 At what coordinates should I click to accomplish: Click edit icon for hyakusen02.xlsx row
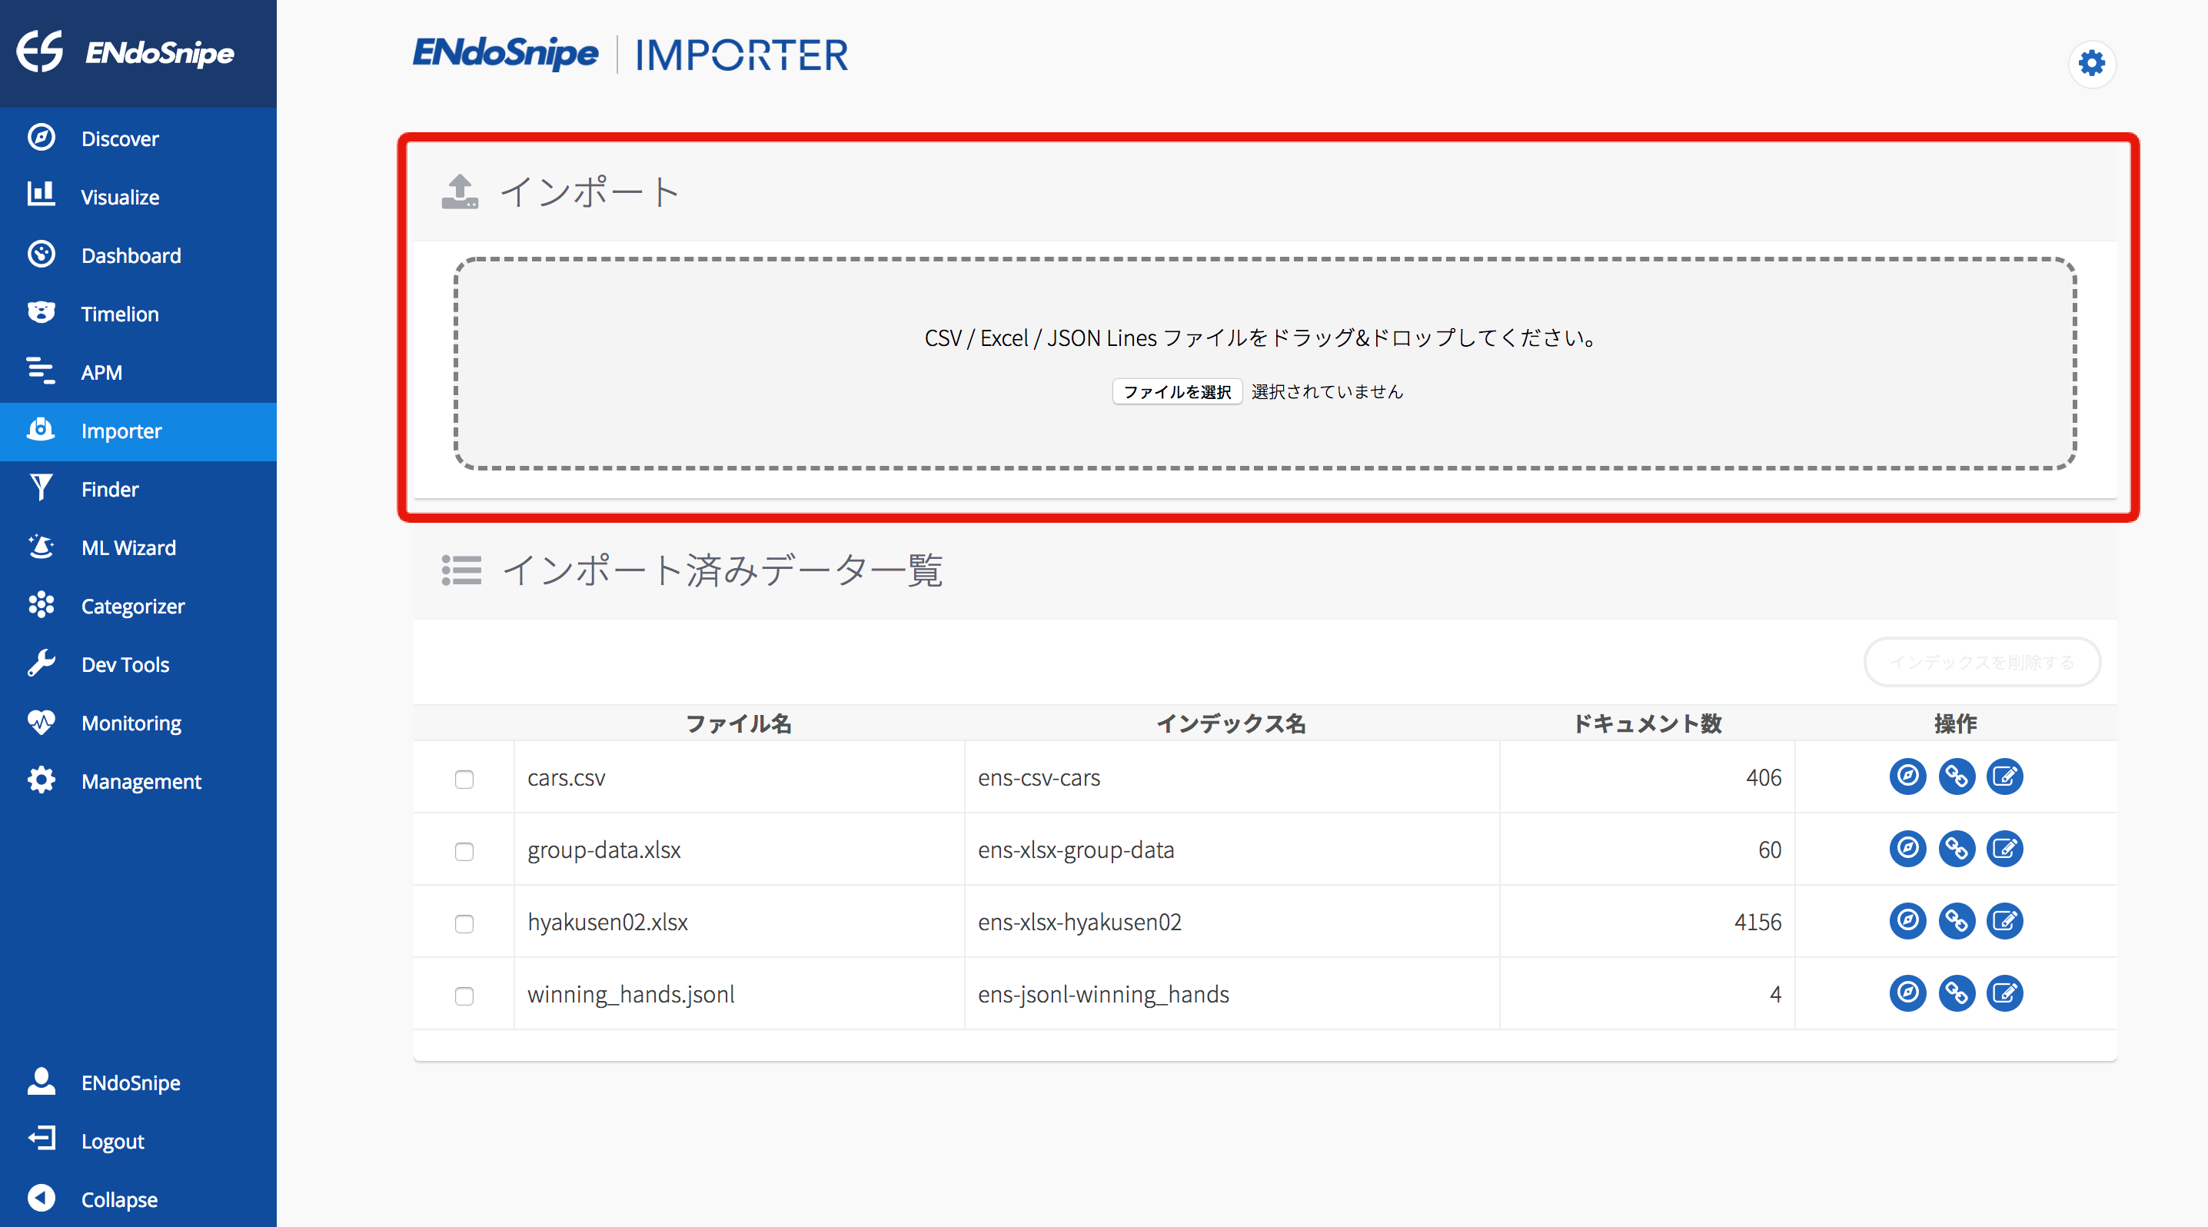click(x=2004, y=920)
